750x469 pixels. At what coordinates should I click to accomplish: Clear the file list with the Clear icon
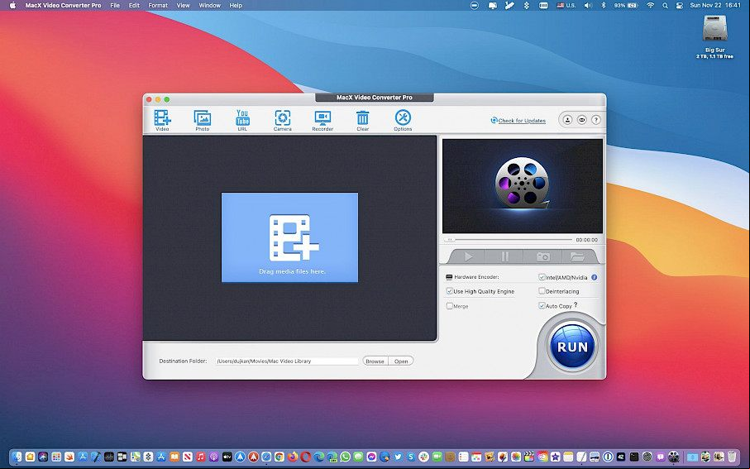[x=362, y=120]
